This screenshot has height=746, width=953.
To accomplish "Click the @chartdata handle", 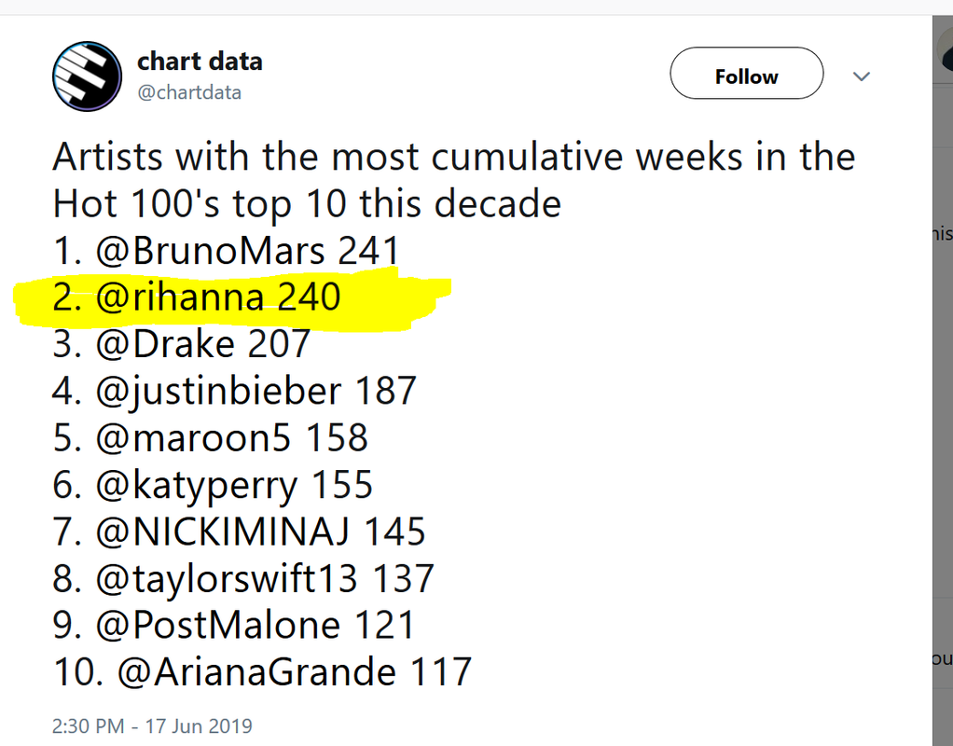I will pos(189,92).
